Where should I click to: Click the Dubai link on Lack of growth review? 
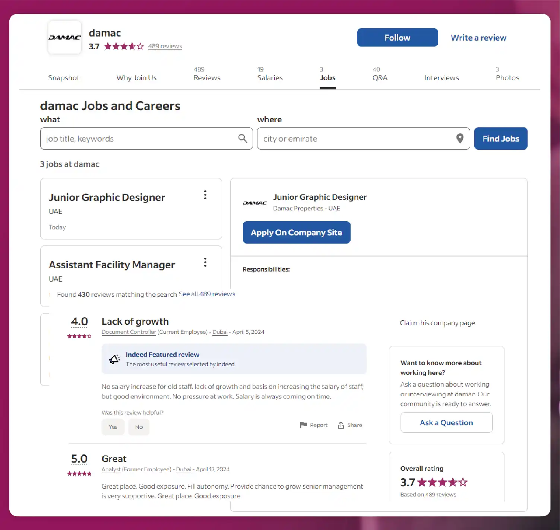pyautogui.click(x=220, y=332)
